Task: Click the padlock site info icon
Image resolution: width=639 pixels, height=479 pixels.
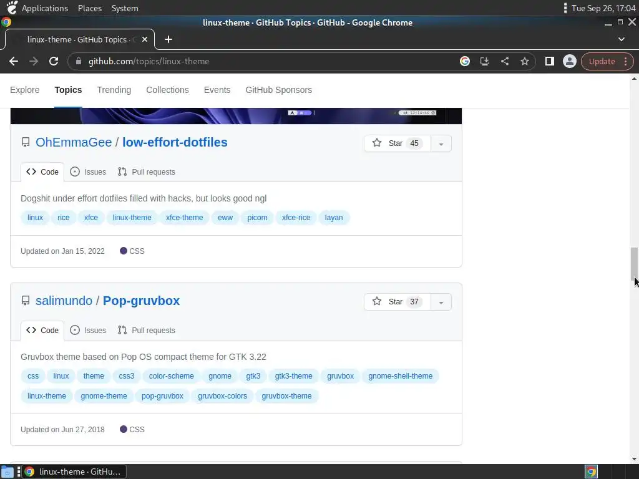Action: coord(79,61)
